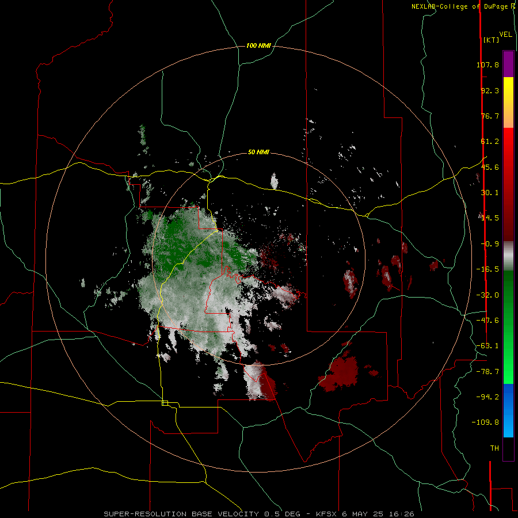Select the -47.6 legend value
518x518 pixels.
(487, 321)
